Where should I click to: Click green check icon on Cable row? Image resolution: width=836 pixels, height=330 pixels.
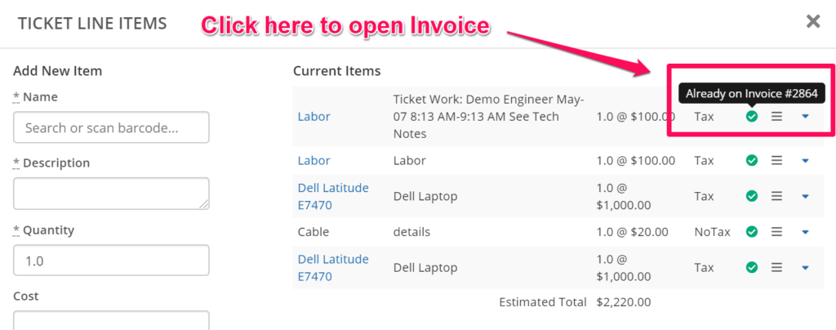[x=752, y=232]
